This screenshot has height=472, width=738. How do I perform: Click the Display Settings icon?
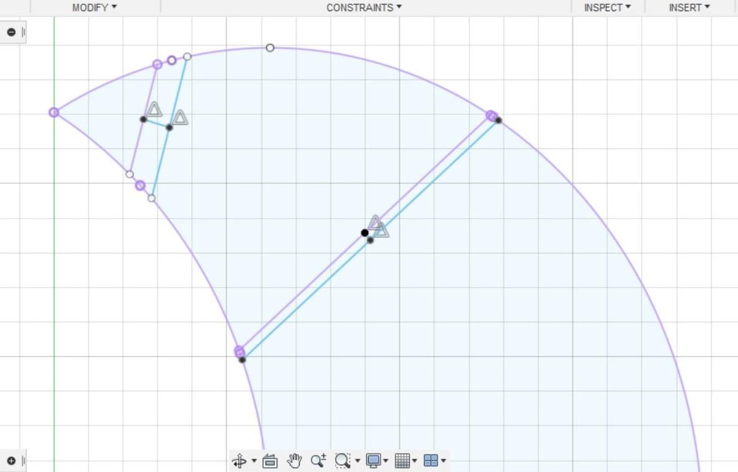[x=372, y=460]
